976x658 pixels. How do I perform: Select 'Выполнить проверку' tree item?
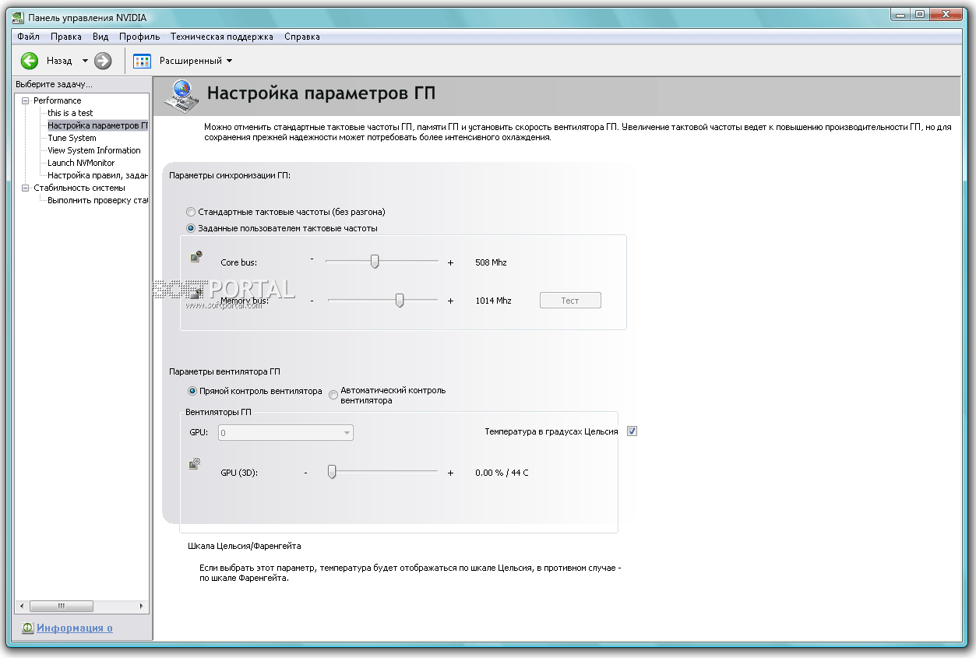pos(97,200)
